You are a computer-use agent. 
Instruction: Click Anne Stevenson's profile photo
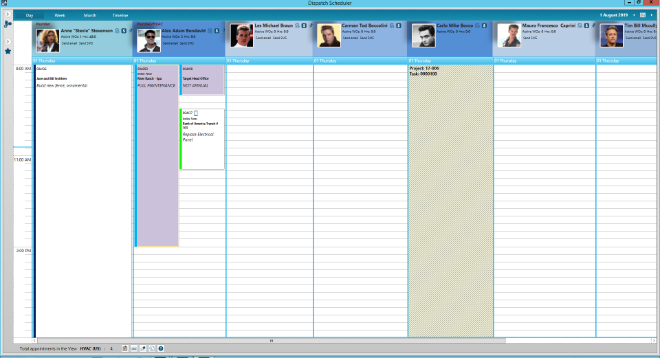47,41
